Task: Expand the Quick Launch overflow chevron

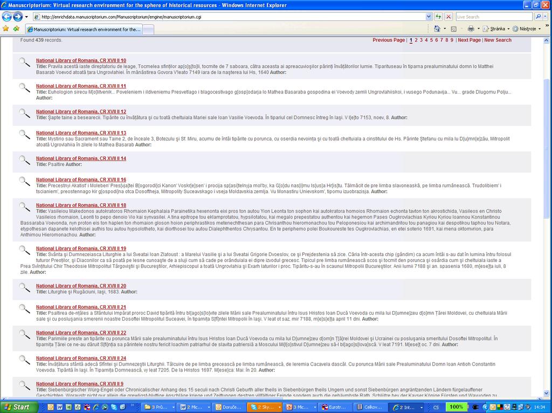Action: (133, 405)
